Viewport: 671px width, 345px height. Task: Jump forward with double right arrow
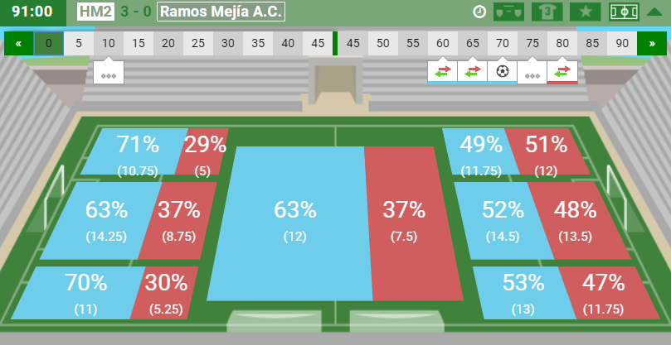pos(652,44)
